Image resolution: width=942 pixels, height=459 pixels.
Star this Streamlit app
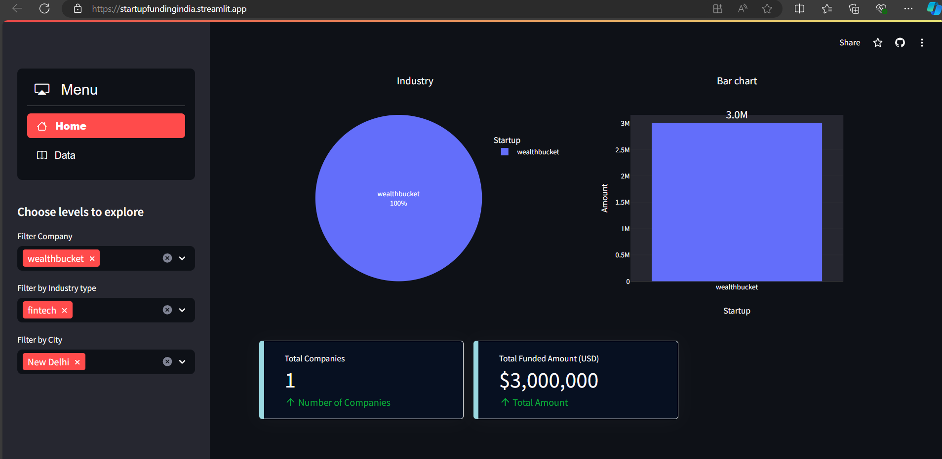[x=878, y=43]
